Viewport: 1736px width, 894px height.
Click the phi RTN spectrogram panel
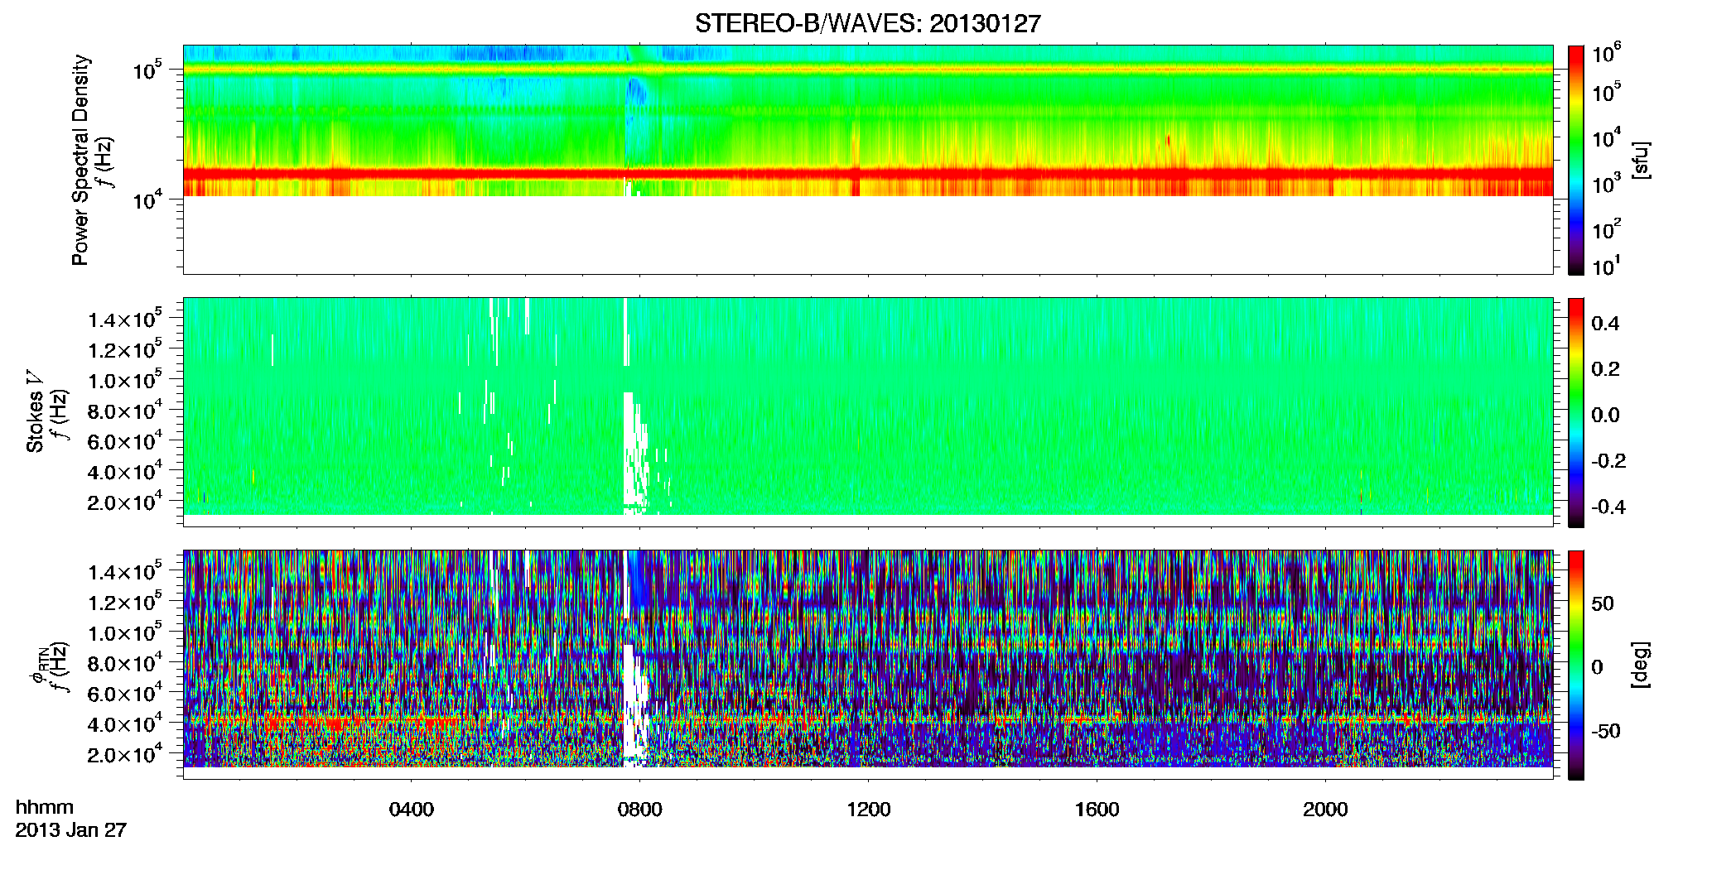[x=868, y=665]
